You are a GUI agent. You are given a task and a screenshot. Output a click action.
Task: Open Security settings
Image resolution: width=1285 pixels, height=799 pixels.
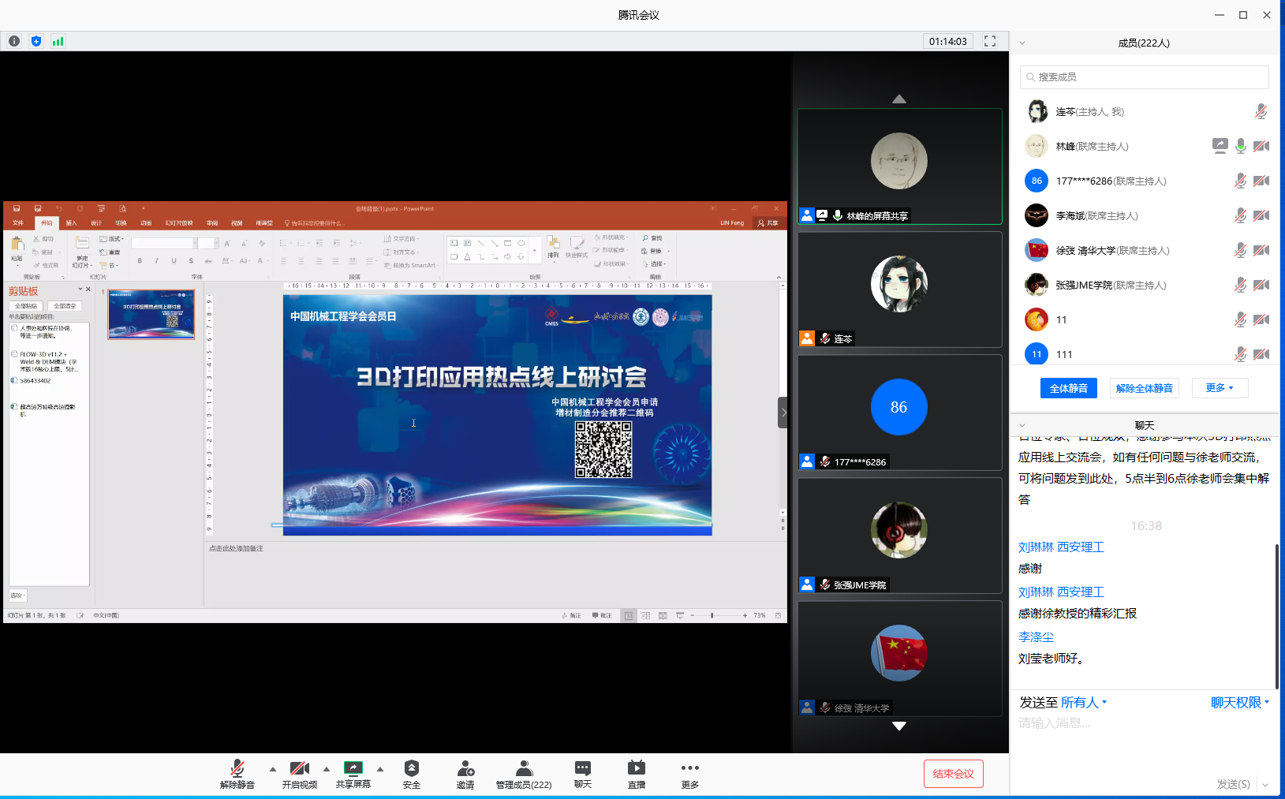412,774
